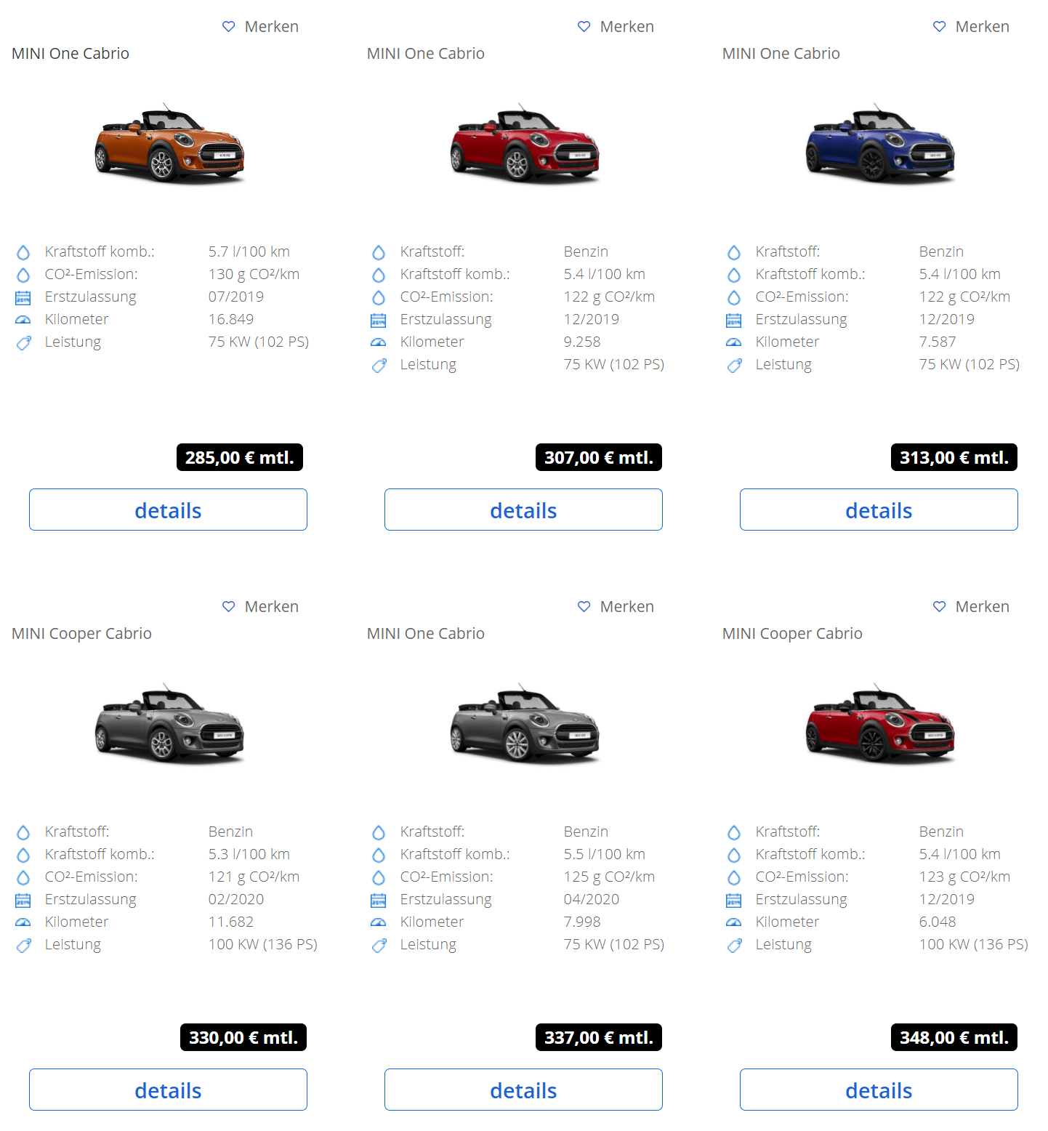
Task: Click the heart icon on the 330,00 € MINI Cooper Cabrio card
Action: coord(228,606)
